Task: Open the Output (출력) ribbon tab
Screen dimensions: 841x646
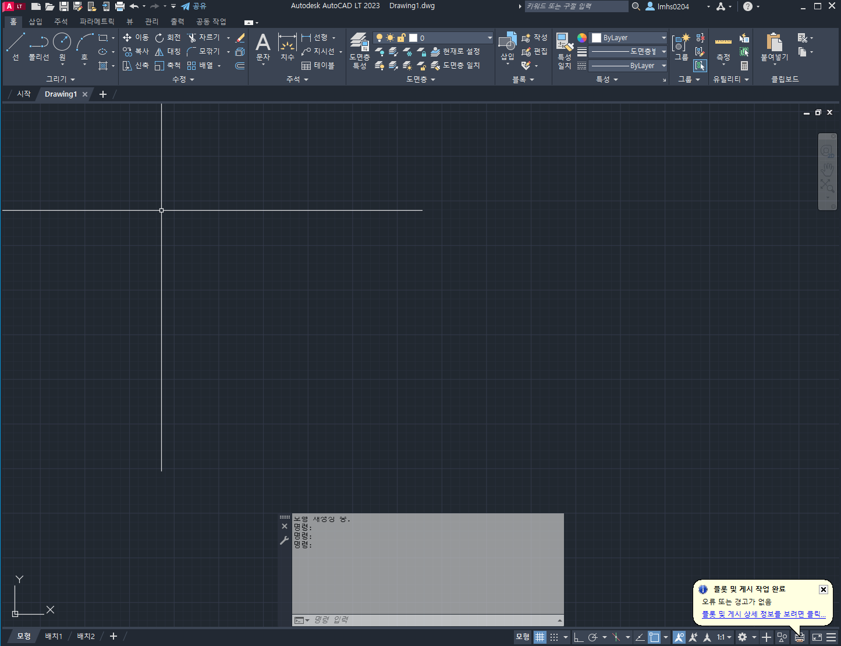Action: click(x=178, y=22)
